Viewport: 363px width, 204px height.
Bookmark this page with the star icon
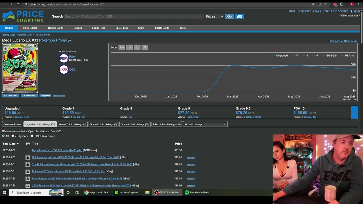pyautogui.click(x=325, y=4)
